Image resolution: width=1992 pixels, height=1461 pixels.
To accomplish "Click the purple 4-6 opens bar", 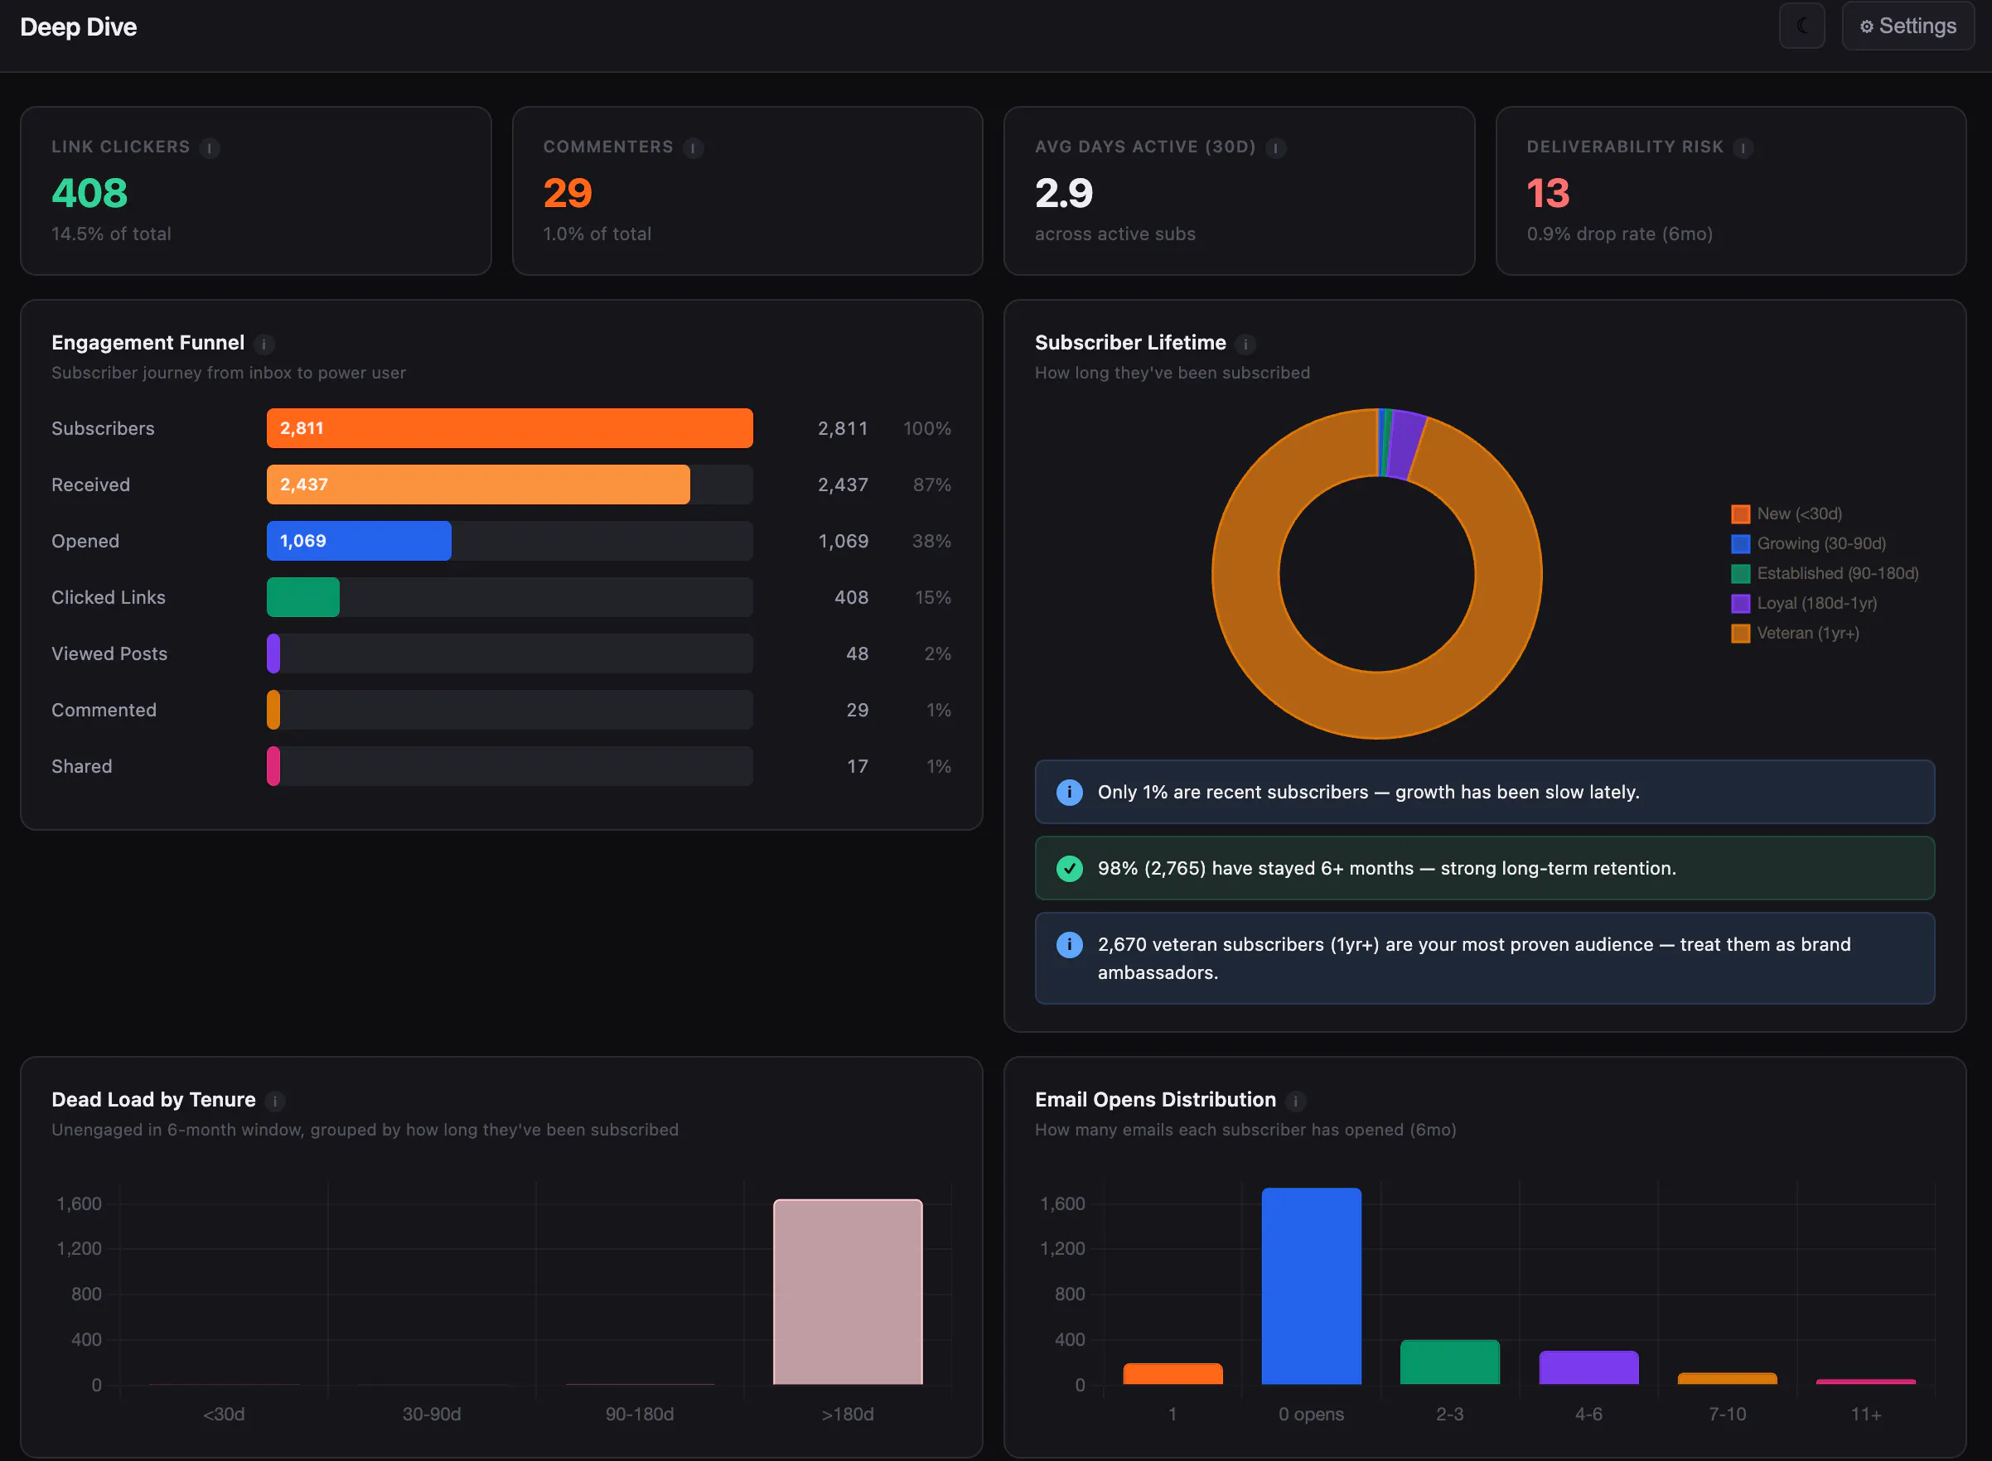I will [1588, 1368].
